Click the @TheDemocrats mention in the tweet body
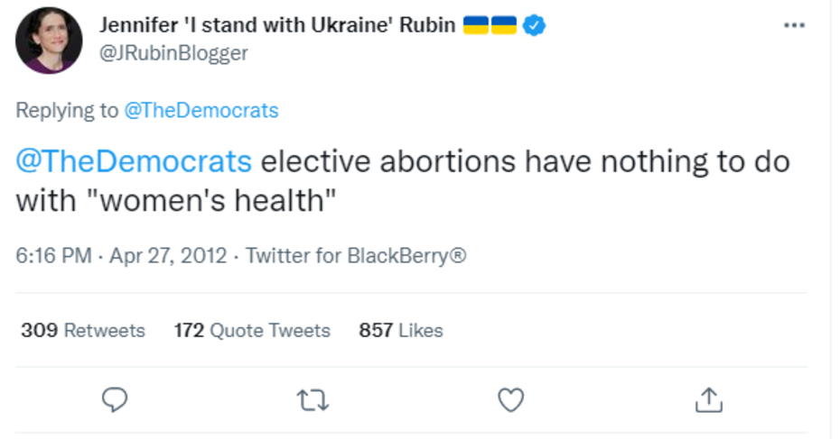The width and height of the screenshot is (840, 439). pyautogui.click(x=134, y=162)
